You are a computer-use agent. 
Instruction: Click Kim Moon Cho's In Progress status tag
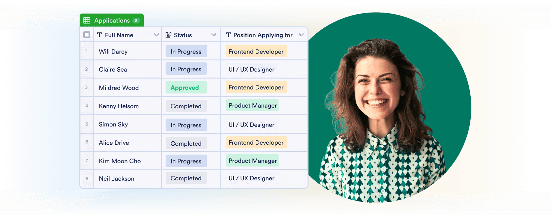tap(186, 161)
